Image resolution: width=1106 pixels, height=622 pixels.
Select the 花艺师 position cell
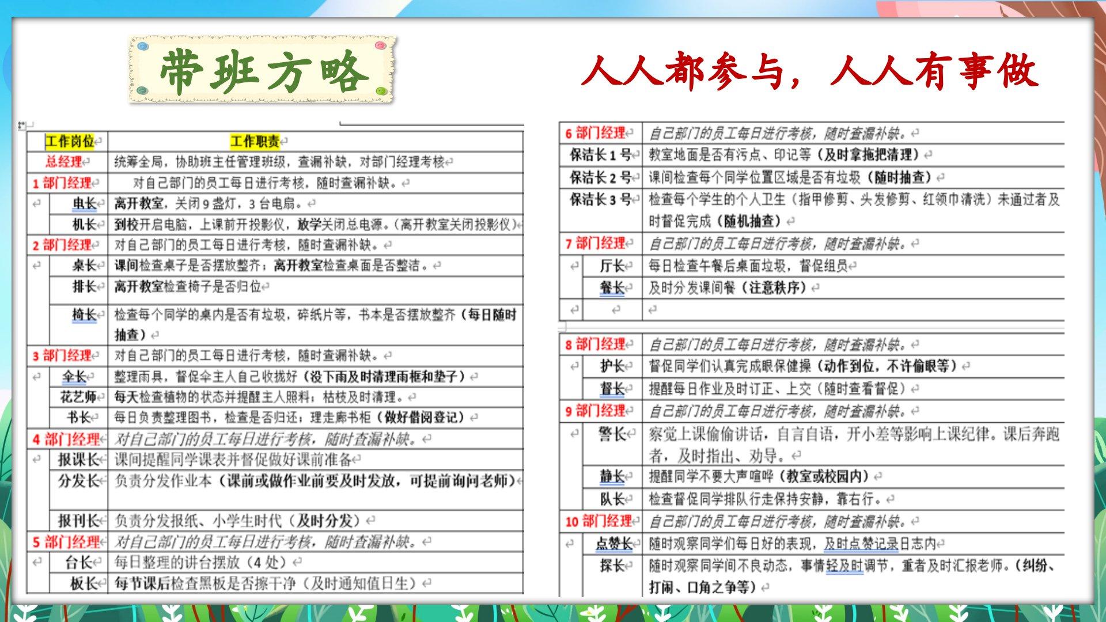(78, 397)
